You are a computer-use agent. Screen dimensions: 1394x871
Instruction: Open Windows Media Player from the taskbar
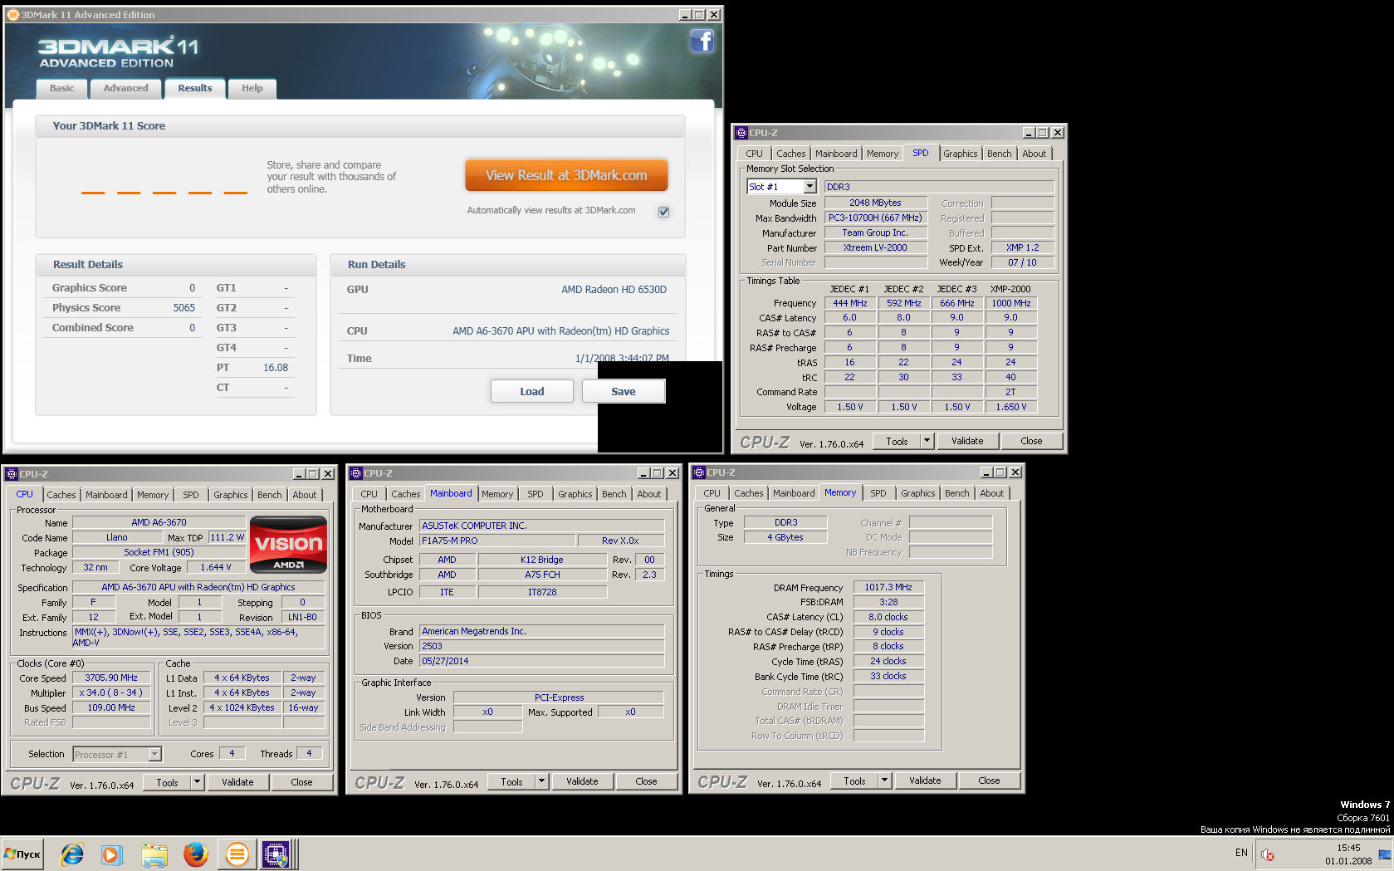click(x=111, y=854)
